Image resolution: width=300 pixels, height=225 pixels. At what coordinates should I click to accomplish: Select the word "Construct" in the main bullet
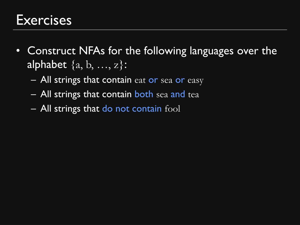52,51
